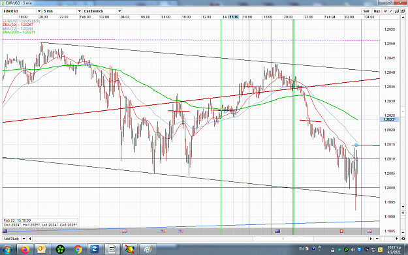This screenshot has width=408, height=255.
Task: Click the volume speaker tray icon
Action: coord(353,250)
